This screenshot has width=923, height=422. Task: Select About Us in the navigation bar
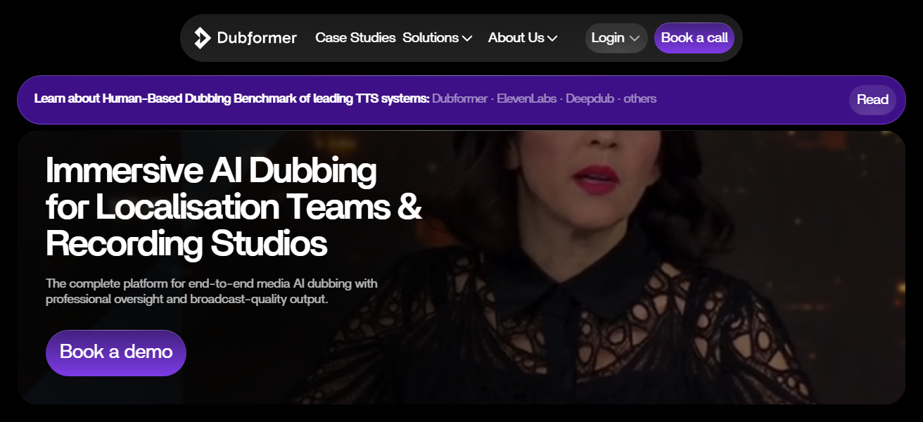point(516,37)
